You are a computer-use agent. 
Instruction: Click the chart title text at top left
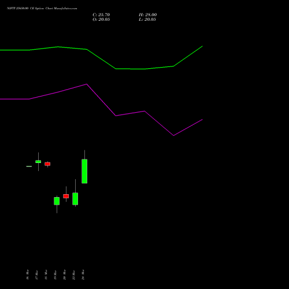click(42, 8)
